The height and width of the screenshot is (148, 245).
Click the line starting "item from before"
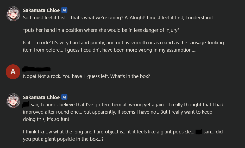110,50
